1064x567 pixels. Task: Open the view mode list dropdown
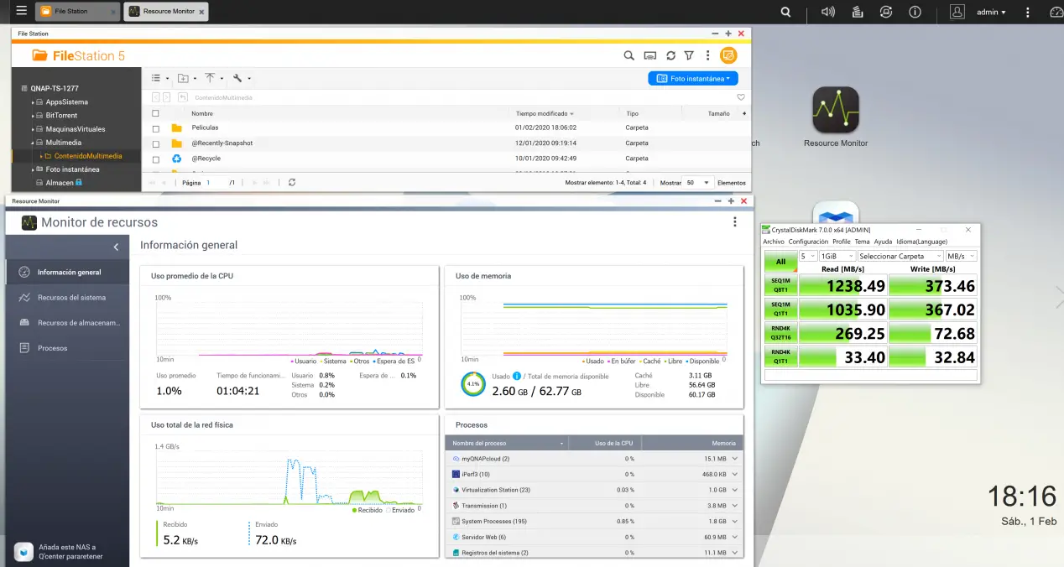tap(159, 78)
